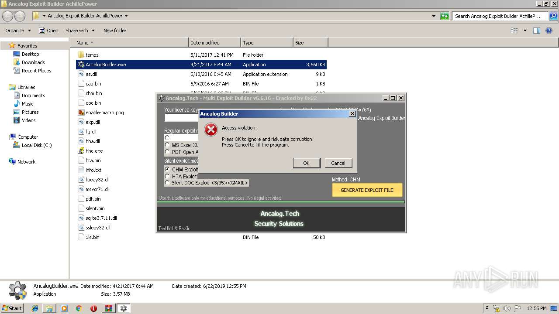Click Windows Explorer folder icon in taskbar

tap(49, 308)
